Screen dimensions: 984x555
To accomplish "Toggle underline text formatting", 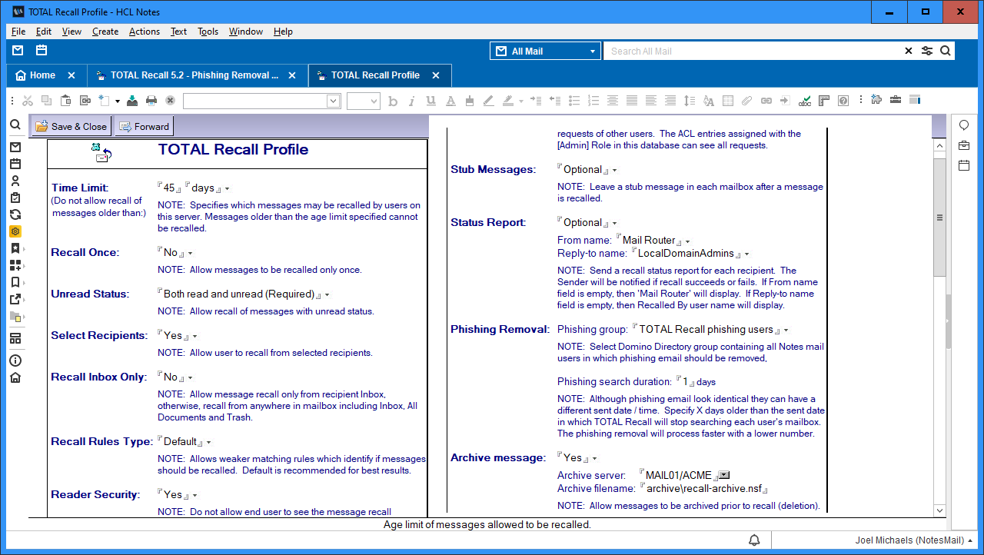I will (430, 101).
